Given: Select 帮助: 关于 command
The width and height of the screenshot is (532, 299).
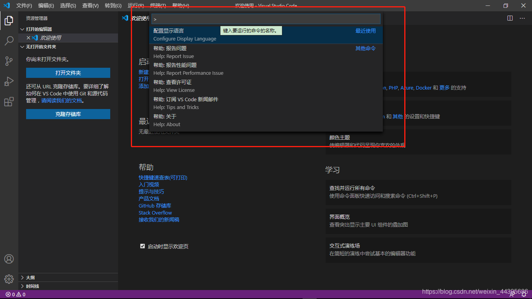Looking at the screenshot, I should point(266,120).
